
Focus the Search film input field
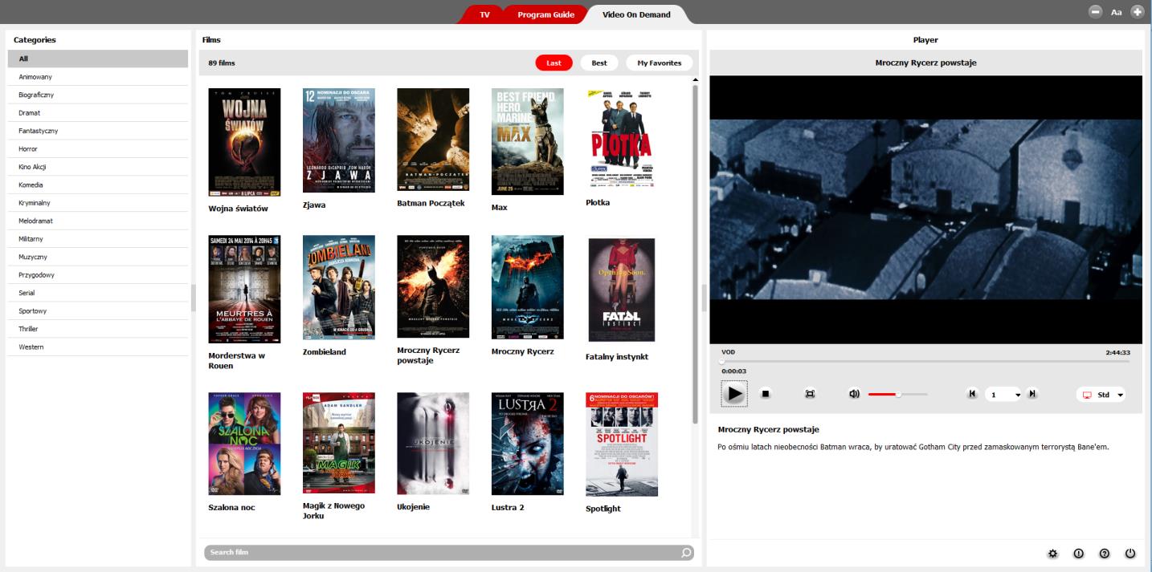coord(448,553)
